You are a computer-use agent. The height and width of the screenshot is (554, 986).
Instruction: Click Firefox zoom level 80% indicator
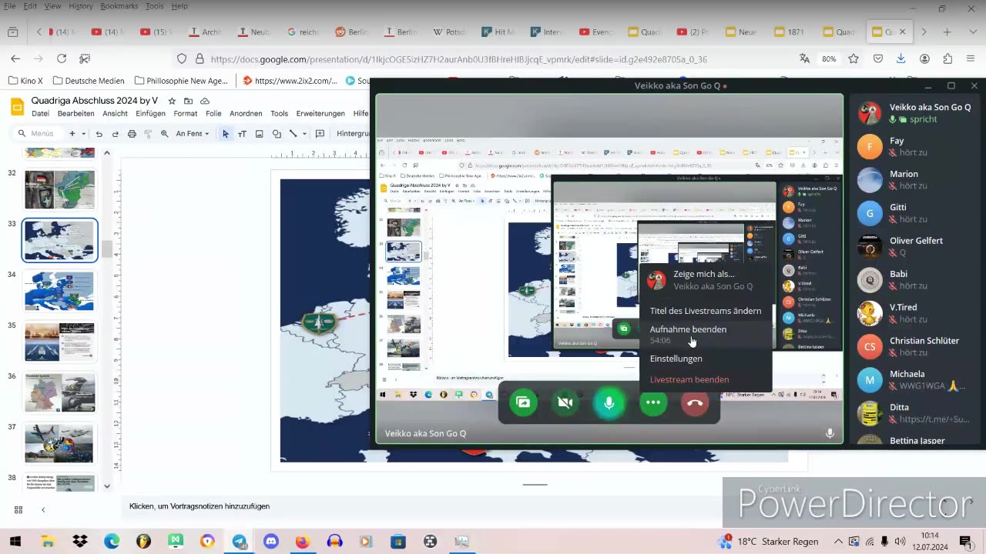[x=829, y=58]
